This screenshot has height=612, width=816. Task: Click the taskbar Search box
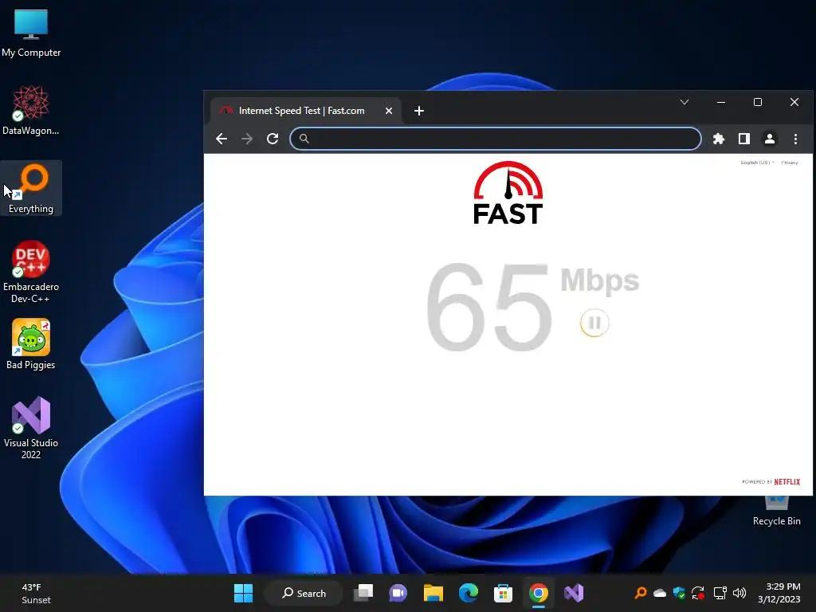pyautogui.click(x=304, y=593)
